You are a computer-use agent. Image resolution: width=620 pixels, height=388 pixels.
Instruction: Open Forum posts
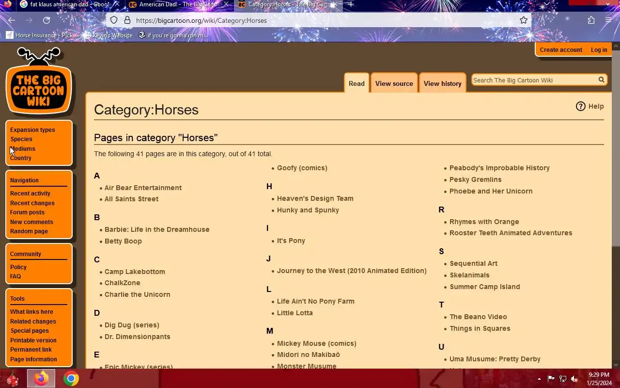(x=27, y=212)
